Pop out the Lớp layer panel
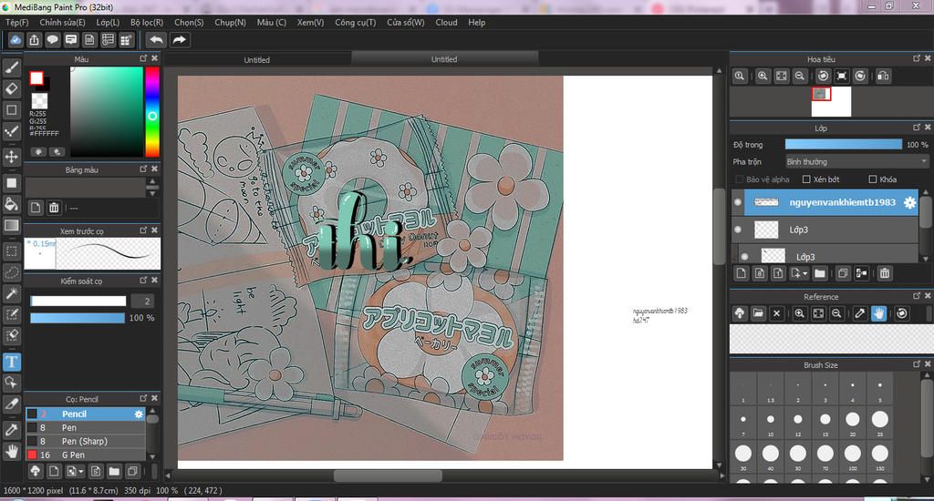Image resolution: width=934 pixels, height=501 pixels. point(916,128)
